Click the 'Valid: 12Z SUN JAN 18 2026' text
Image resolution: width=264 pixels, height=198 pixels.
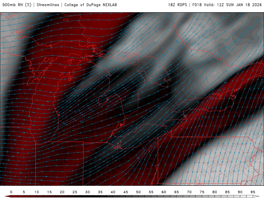click(233, 5)
